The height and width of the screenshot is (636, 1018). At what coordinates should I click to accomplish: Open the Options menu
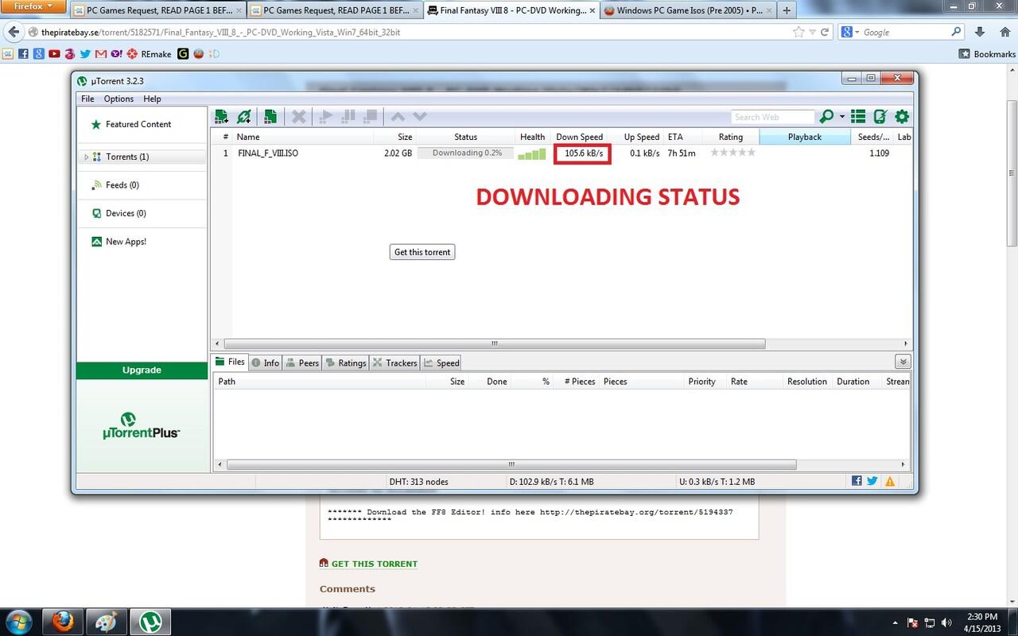[x=119, y=99]
